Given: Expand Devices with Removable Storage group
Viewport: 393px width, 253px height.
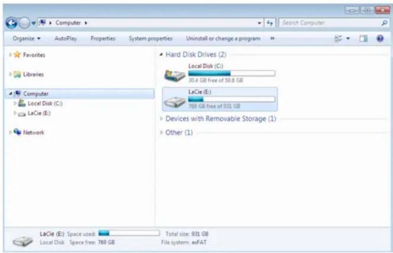Looking at the screenshot, I should tap(162, 118).
